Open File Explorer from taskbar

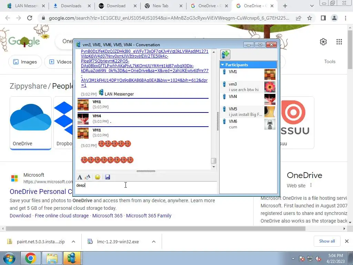tap(52, 258)
